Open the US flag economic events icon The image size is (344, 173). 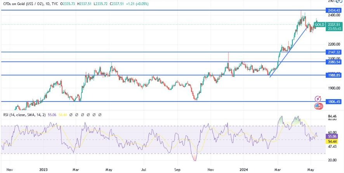318,106
